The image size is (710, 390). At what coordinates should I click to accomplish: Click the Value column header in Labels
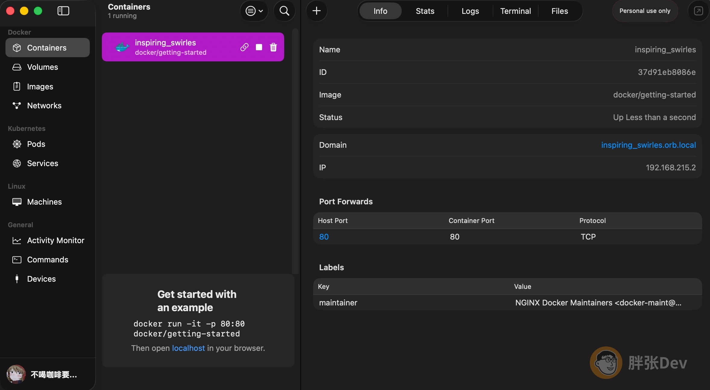523,286
